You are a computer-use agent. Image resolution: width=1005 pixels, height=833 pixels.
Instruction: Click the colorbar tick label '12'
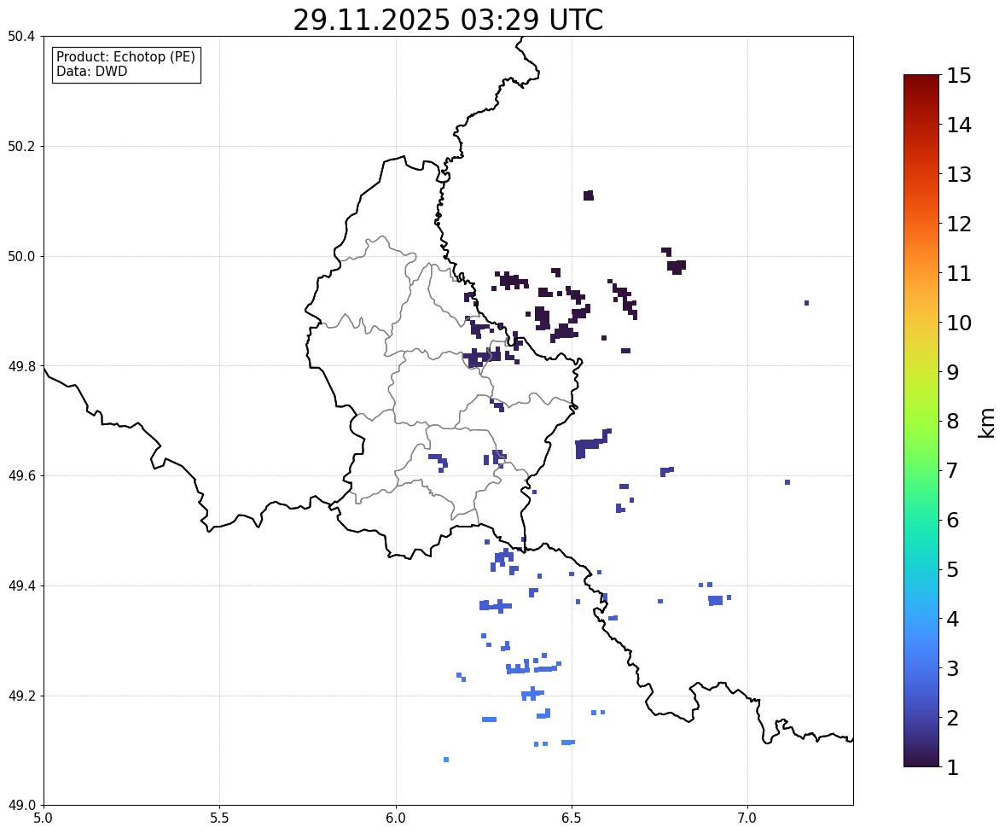coord(959,224)
